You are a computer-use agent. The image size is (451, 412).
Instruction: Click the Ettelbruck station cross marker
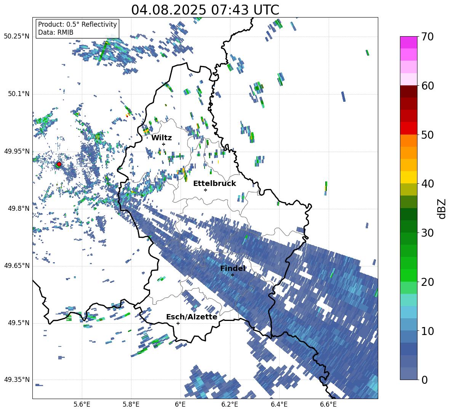pos(205,190)
